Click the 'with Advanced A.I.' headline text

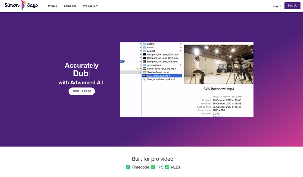coord(82,83)
